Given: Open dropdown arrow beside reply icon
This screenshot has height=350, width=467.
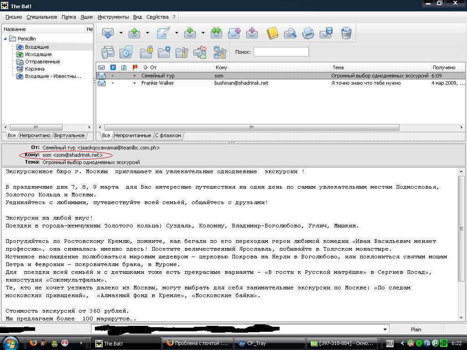Looking at the screenshot, I should 203,33.
